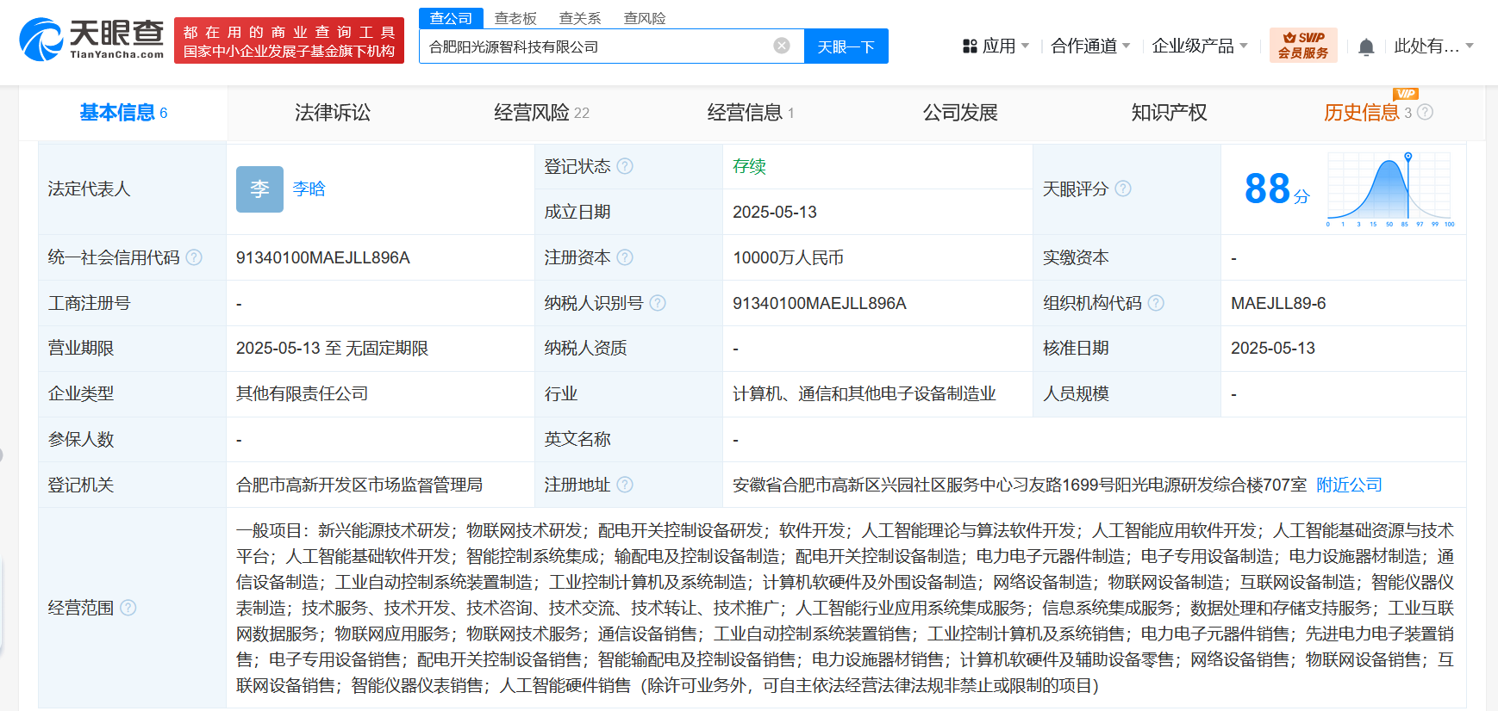Click help icon next to 天眼评分
The height and width of the screenshot is (711, 1498).
pyautogui.click(x=1123, y=189)
